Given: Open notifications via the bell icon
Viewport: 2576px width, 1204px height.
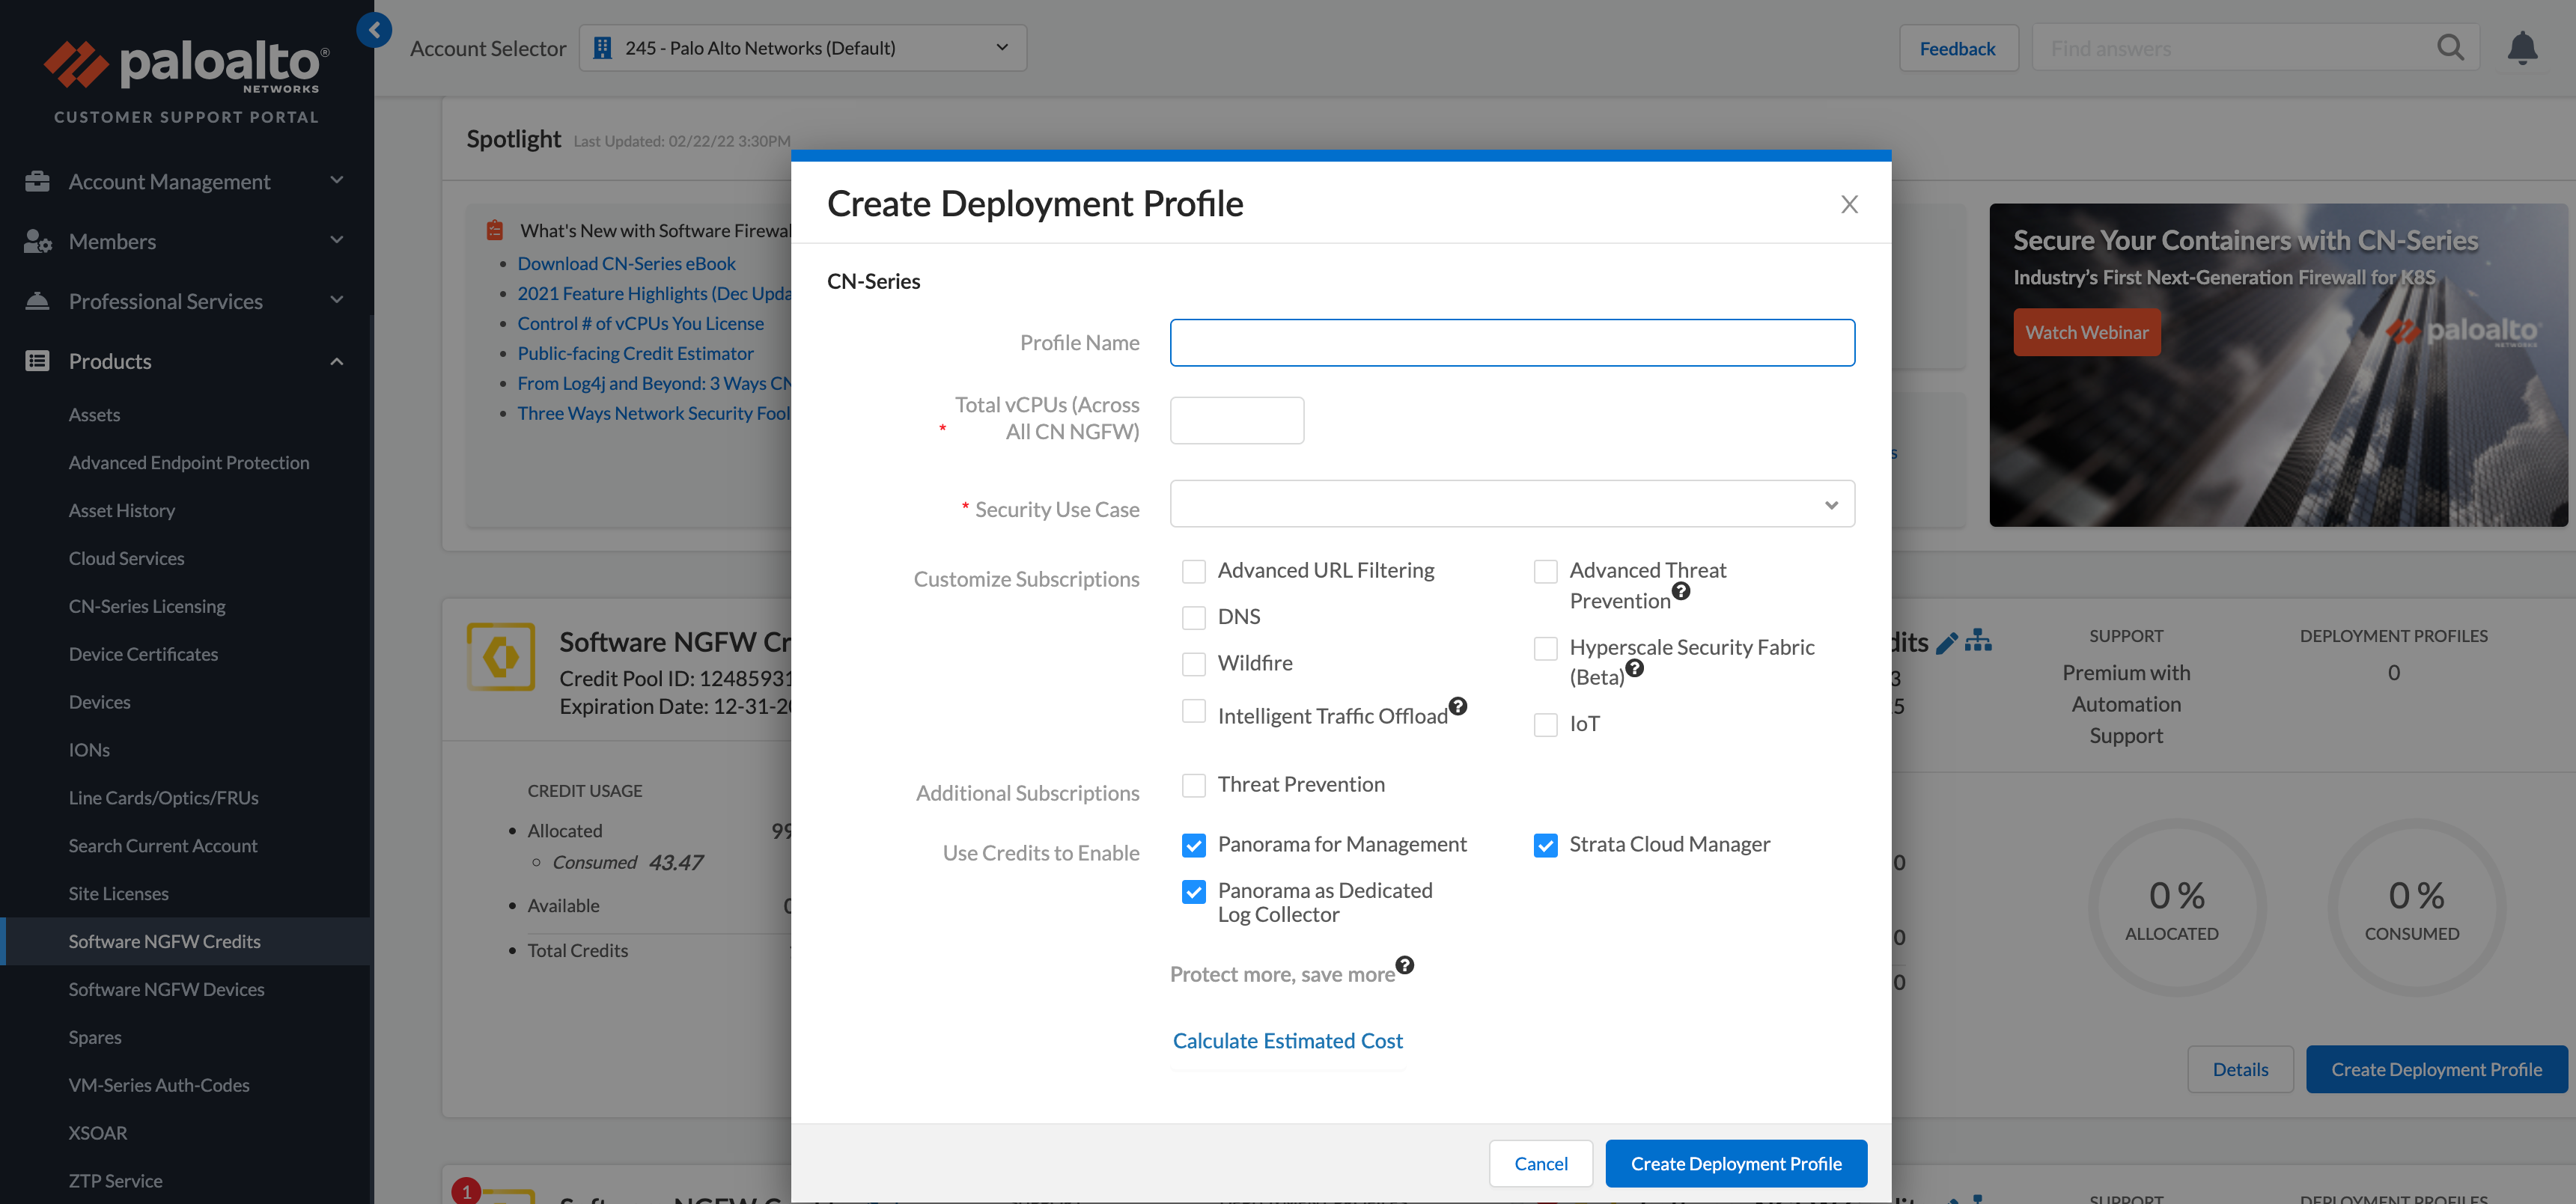Looking at the screenshot, I should pyautogui.click(x=2524, y=47).
